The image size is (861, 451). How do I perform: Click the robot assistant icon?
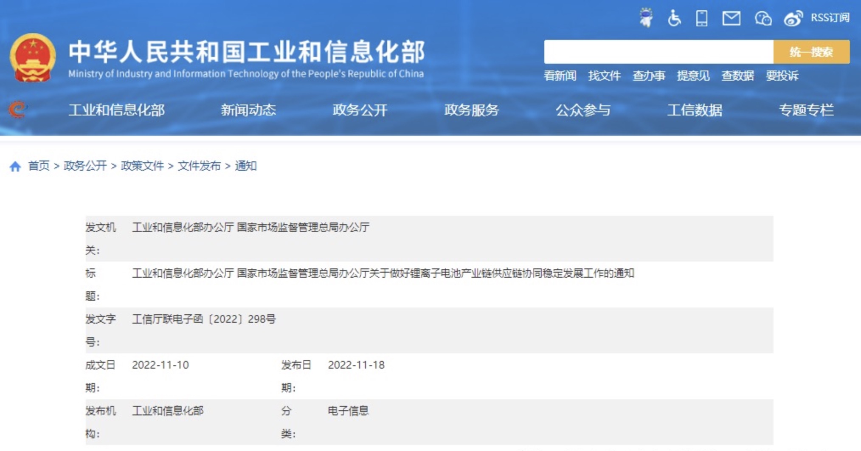pyautogui.click(x=646, y=18)
